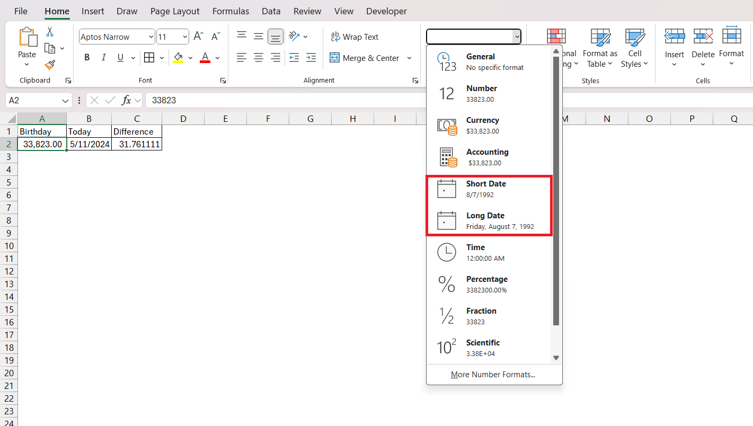Open the Developer tab
This screenshot has height=426, width=753.
tap(386, 11)
